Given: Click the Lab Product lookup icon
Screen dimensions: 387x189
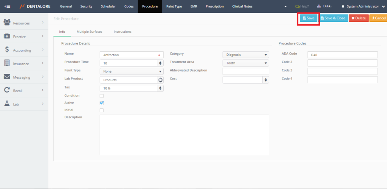Looking at the screenshot, I should coord(160,80).
